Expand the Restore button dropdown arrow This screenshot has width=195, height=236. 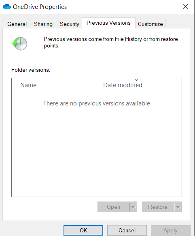pos(178,207)
